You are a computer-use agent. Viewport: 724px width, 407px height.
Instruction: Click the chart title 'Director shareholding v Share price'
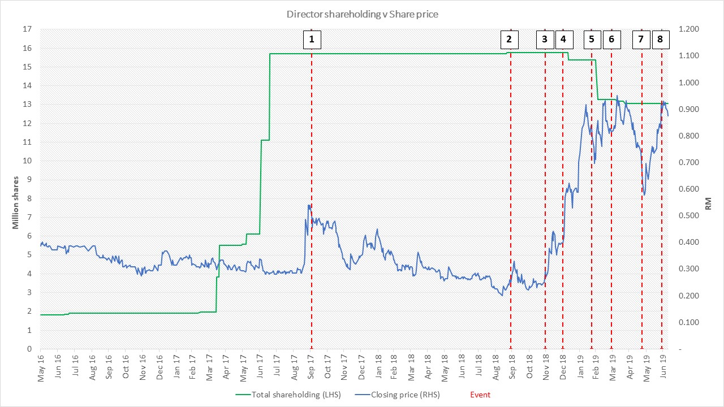362,14
